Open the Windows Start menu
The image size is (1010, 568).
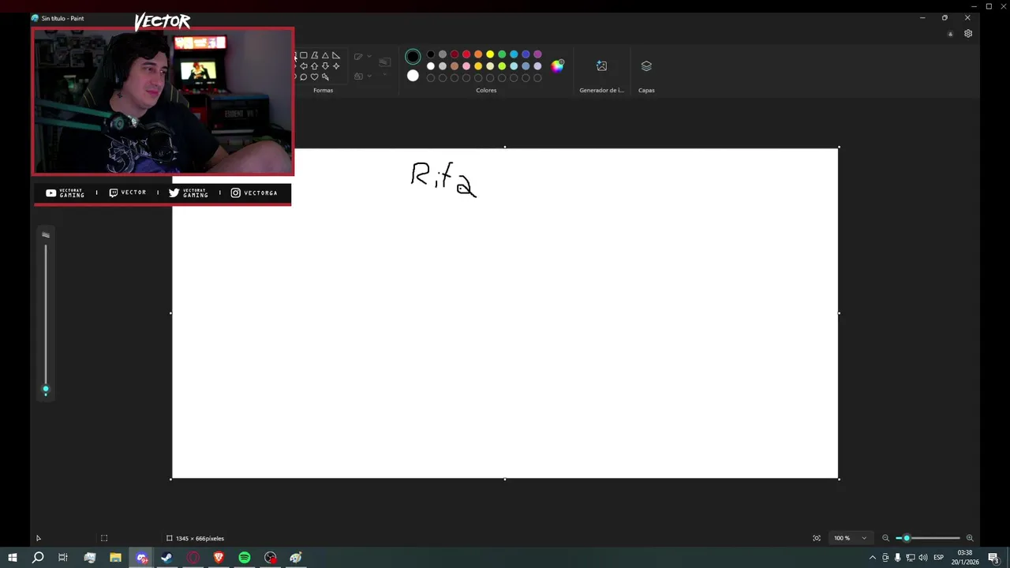[13, 558]
